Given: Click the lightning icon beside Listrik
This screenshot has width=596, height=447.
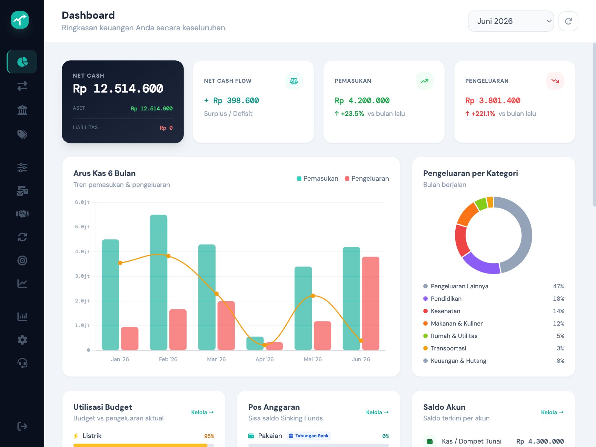Looking at the screenshot, I should coord(76,436).
